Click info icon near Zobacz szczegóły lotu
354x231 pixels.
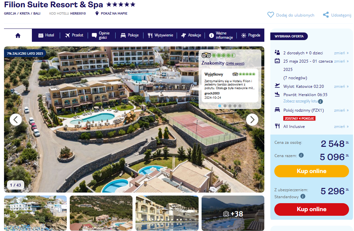pyautogui.click(x=320, y=102)
